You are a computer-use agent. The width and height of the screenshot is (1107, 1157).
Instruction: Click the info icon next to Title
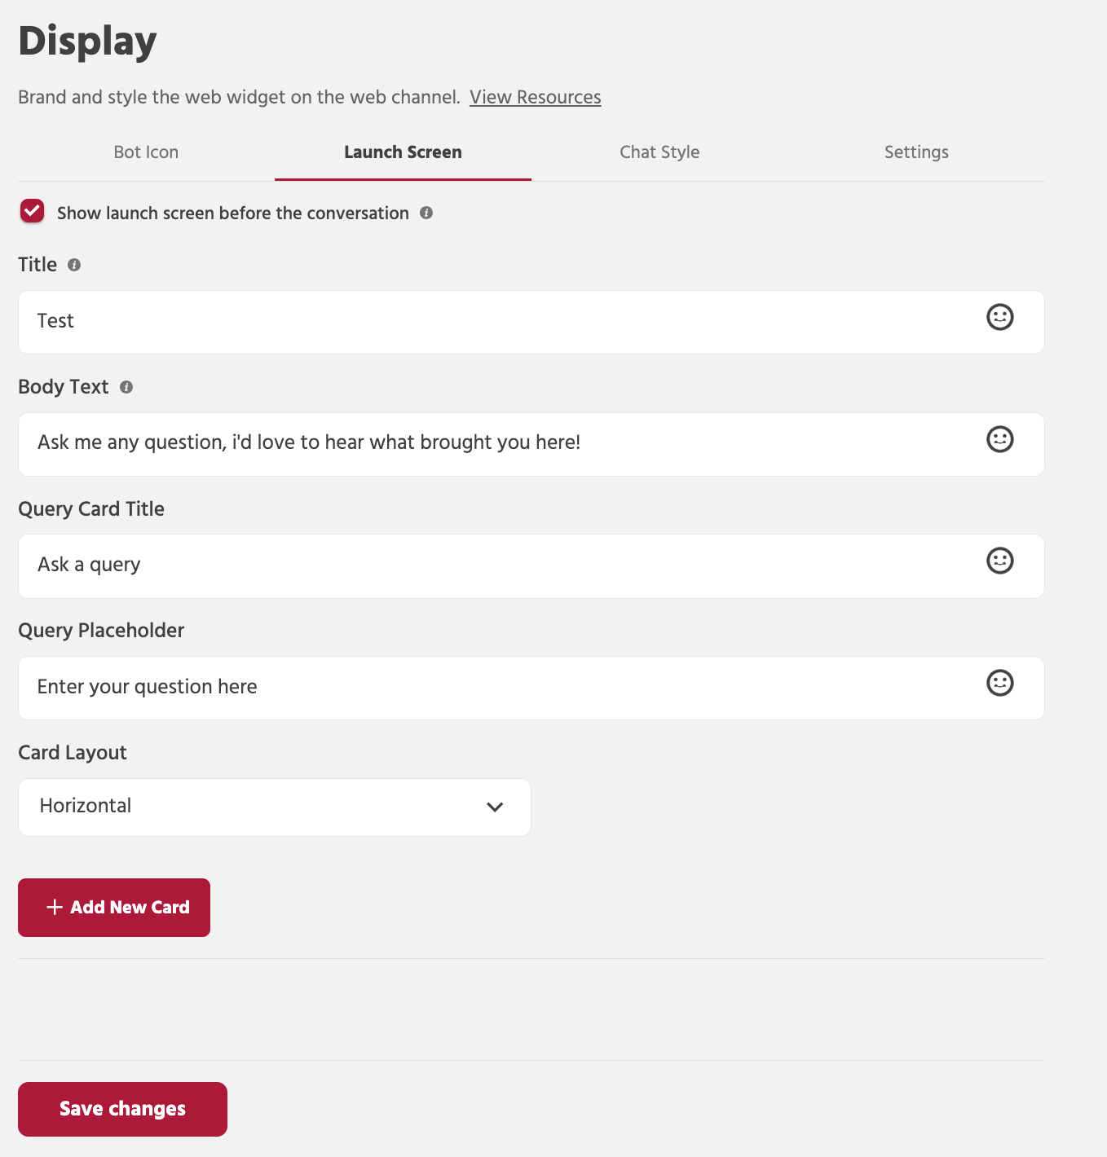[x=73, y=264]
